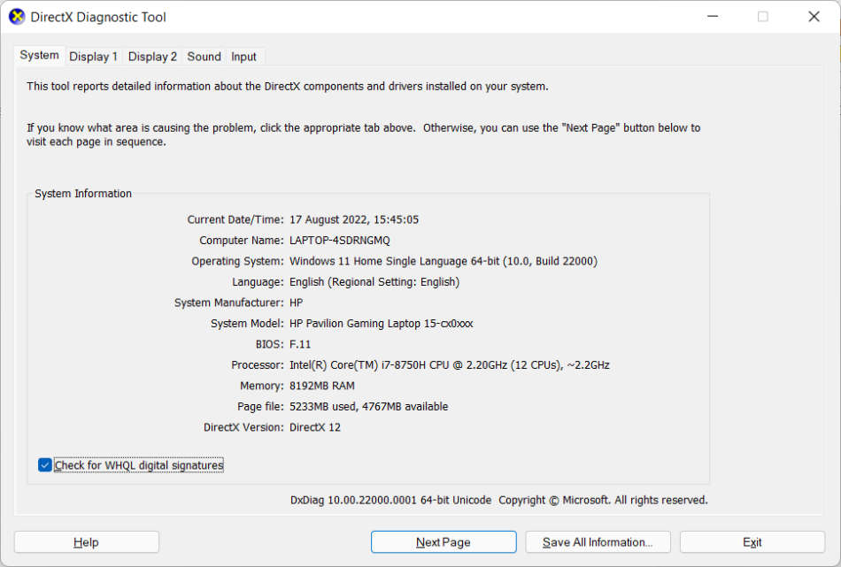Minimize the DirectX Diagnostic Tool window
841x567 pixels.
(712, 17)
